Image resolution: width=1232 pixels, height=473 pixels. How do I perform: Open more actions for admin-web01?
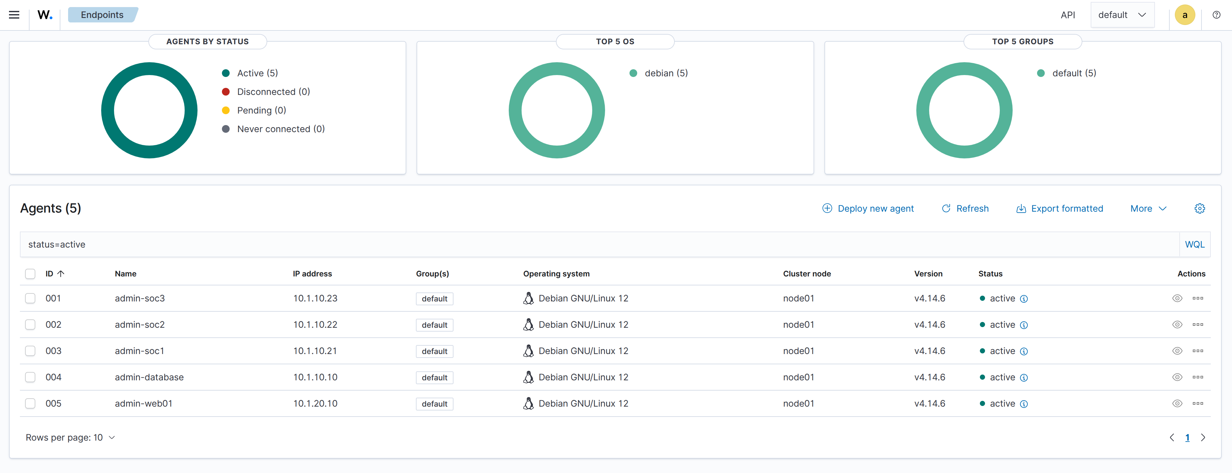click(x=1198, y=403)
